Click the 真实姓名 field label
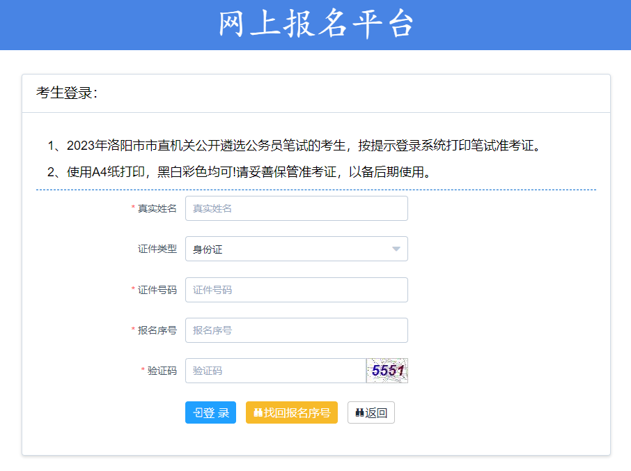 pyautogui.click(x=157, y=208)
